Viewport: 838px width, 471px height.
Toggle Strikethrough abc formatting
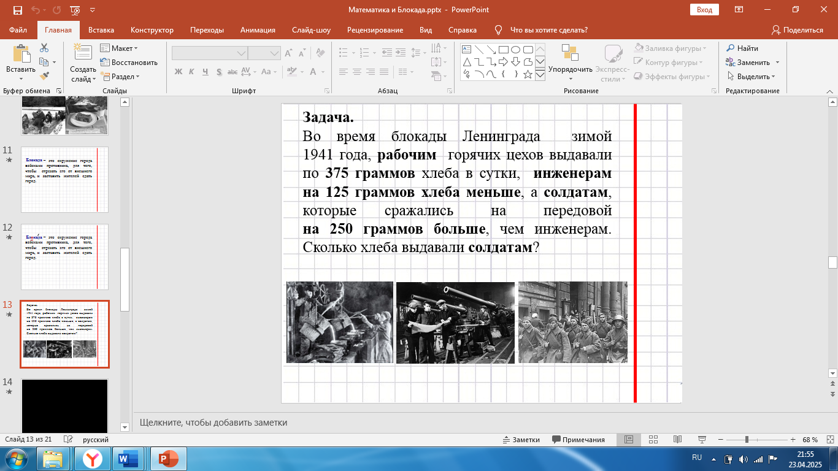[233, 72]
